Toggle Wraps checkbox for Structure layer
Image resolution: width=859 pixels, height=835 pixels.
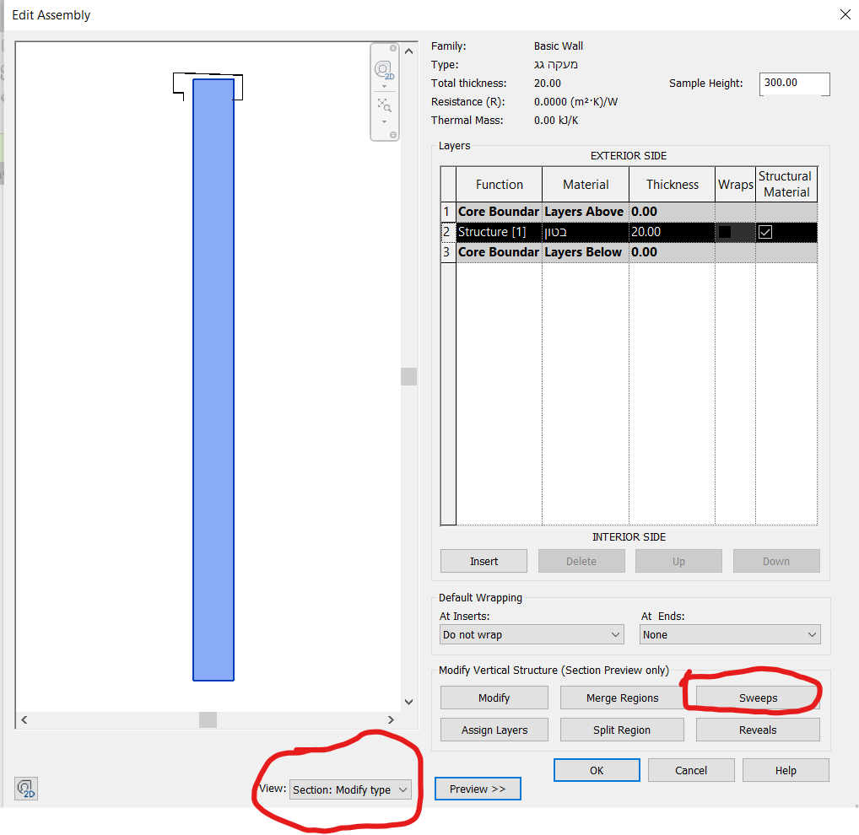(x=724, y=232)
